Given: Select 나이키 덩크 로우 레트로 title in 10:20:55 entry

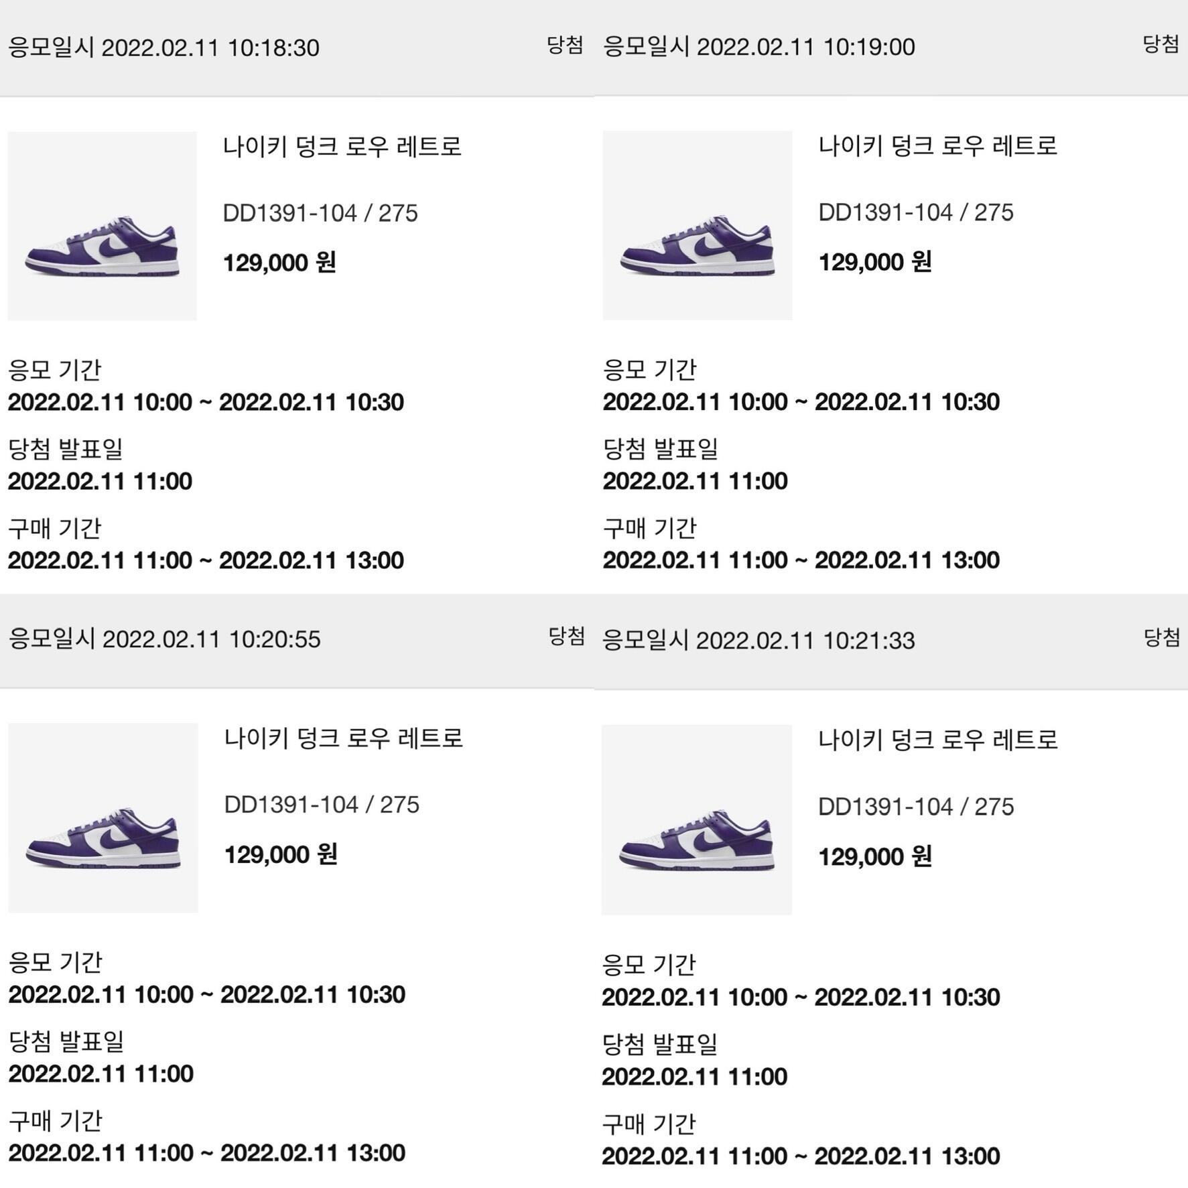Looking at the screenshot, I should pos(343,738).
